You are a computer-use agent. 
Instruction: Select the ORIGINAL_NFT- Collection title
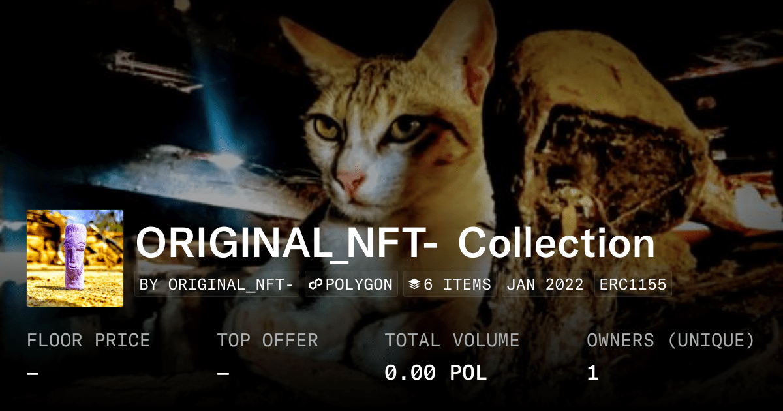click(395, 244)
